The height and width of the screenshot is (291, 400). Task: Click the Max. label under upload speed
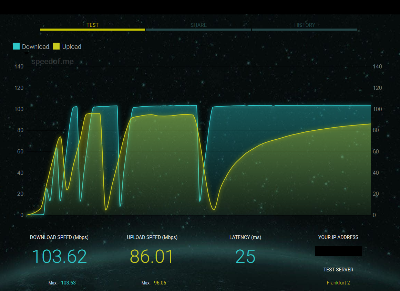pos(146,283)
